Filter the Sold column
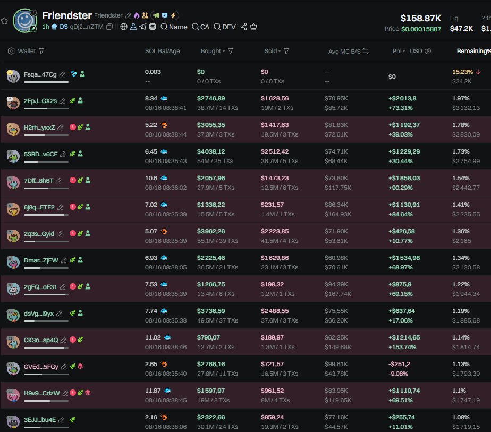Image resolution: width=491 pixels, height=432 pixels. click(286, 51)
